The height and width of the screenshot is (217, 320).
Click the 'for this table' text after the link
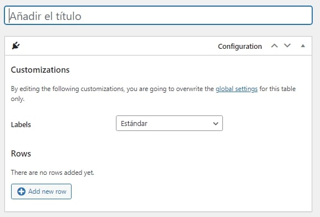click(277, 89)
